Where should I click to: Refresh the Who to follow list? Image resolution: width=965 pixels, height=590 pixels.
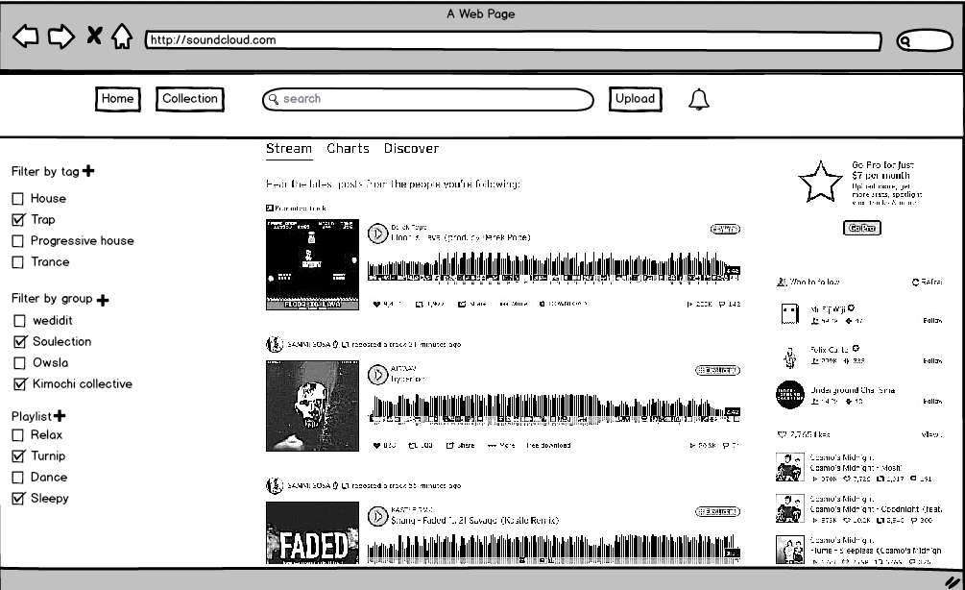pos(927,283)
